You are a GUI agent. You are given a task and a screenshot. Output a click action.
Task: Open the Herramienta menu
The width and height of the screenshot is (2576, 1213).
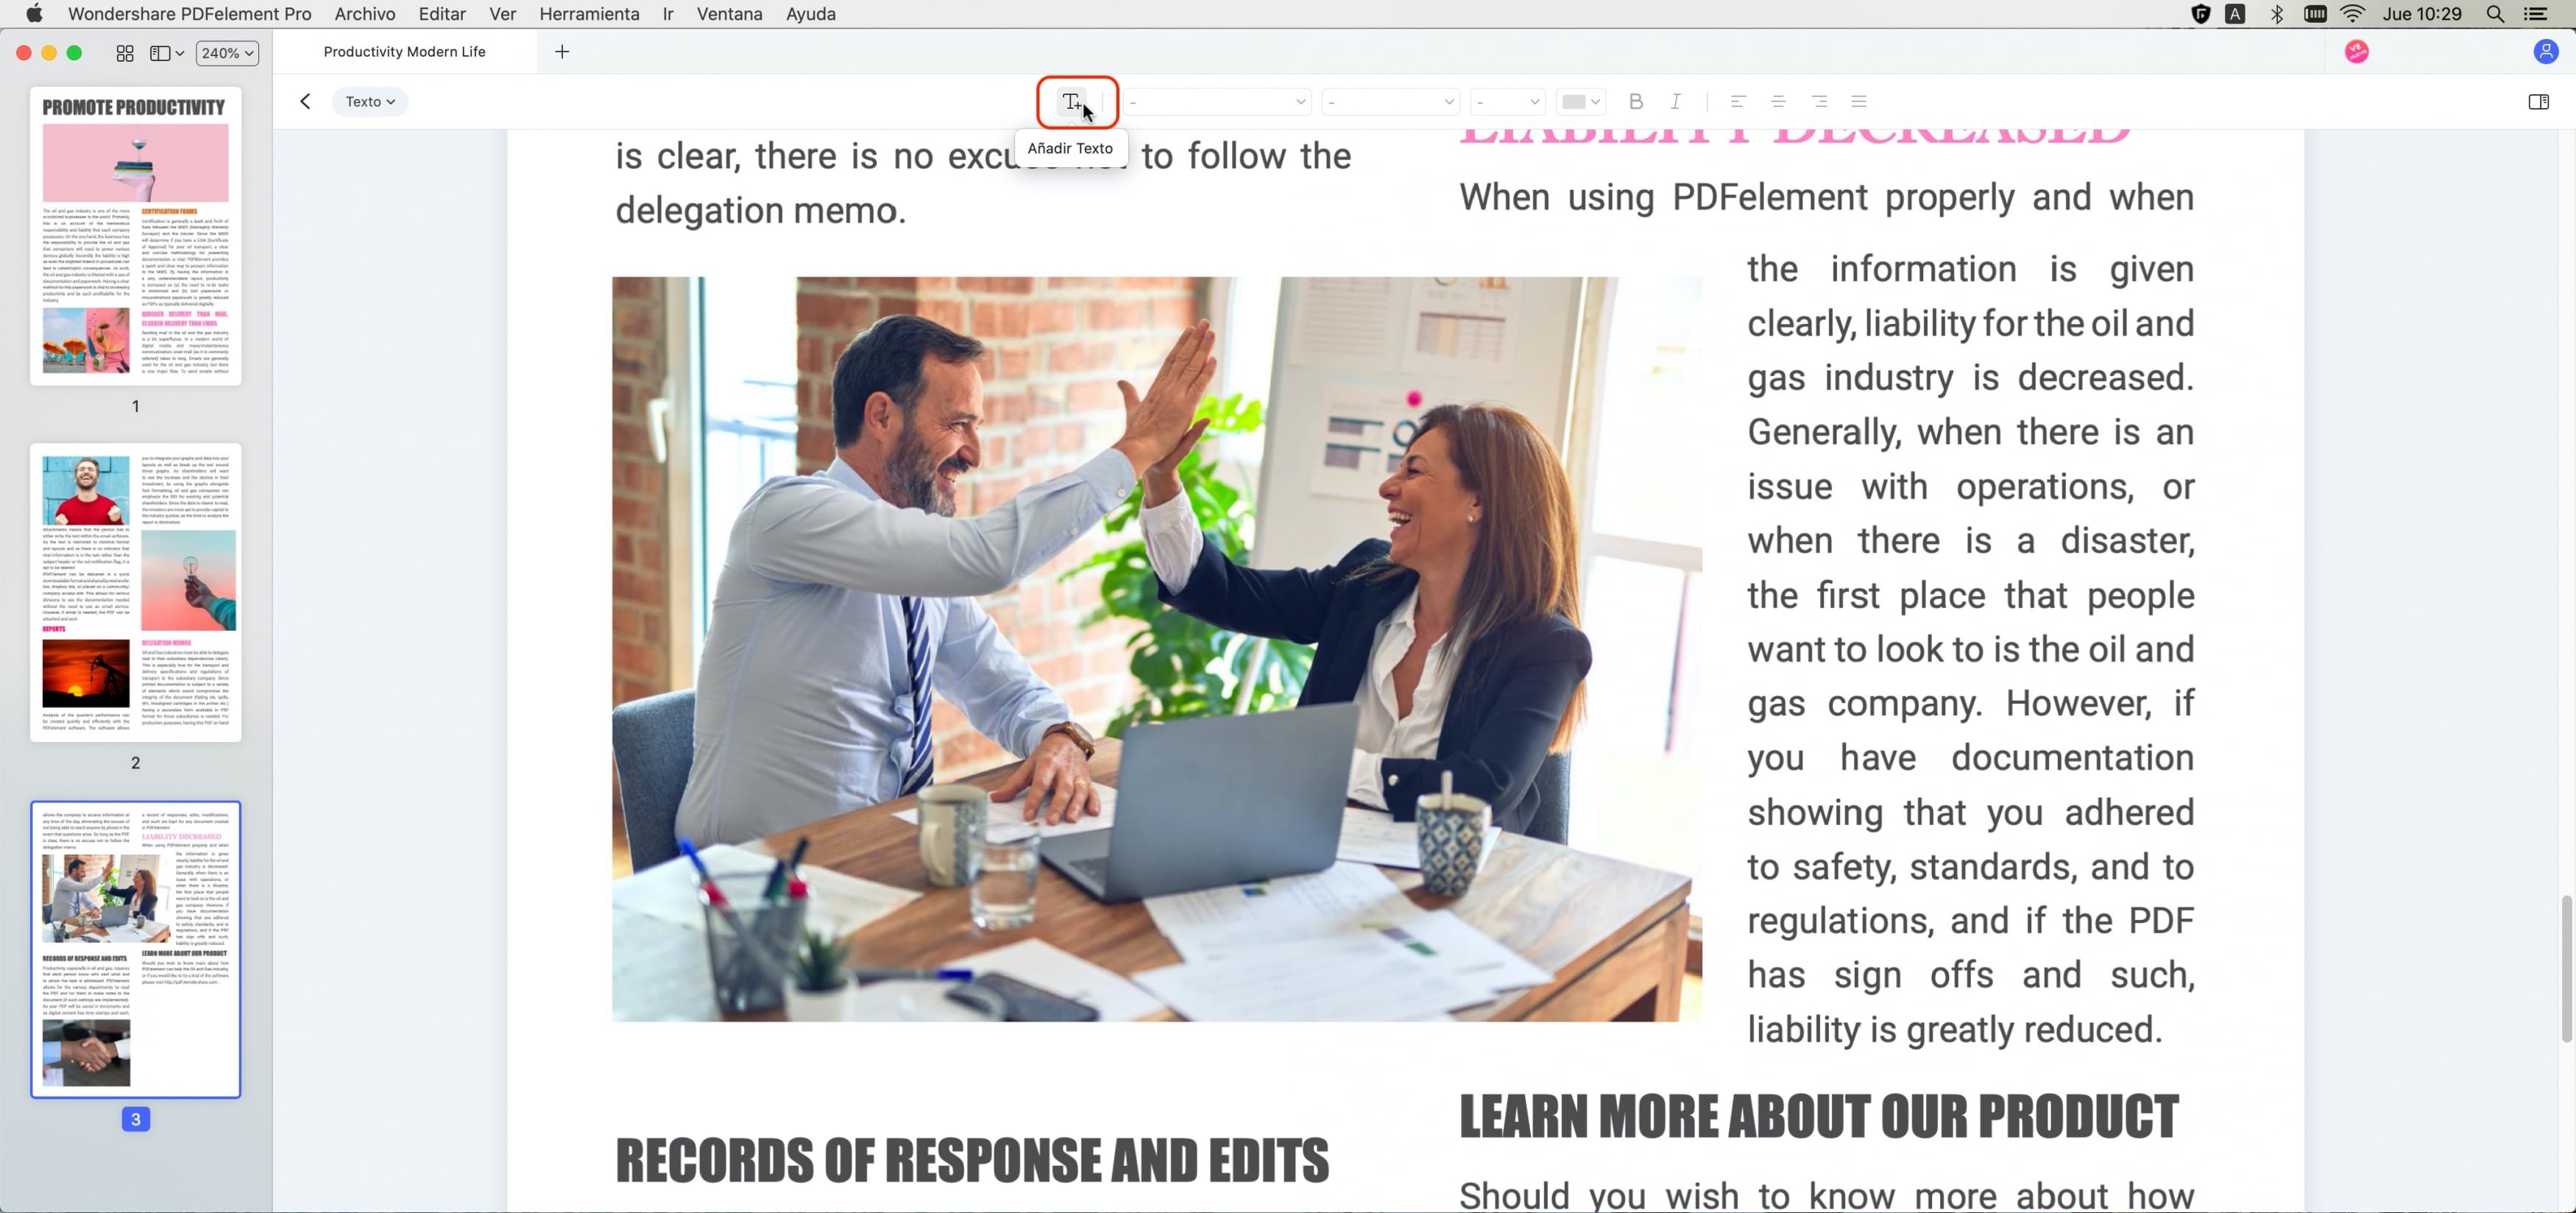[588, 13]
